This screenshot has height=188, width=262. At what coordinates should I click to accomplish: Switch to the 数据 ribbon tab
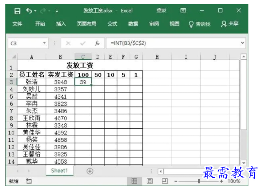click(x=133, y=24)
